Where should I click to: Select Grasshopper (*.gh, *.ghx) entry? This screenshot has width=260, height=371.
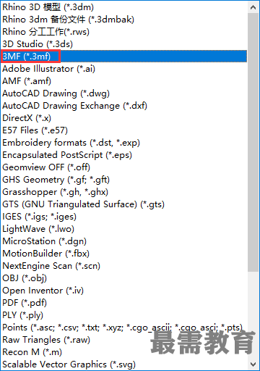[124, 192]
